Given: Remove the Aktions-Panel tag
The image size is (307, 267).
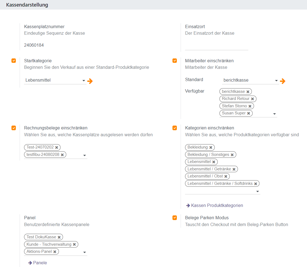Looking at the screenshot, I should click(55, 252).
